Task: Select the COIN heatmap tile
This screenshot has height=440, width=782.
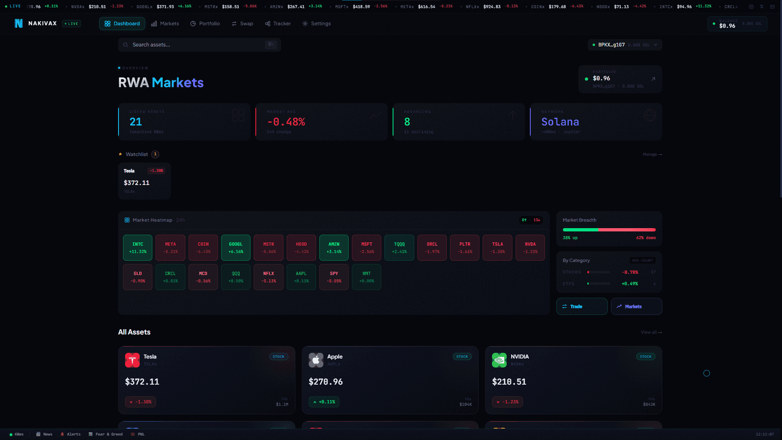Action: [x=203, y=248]
